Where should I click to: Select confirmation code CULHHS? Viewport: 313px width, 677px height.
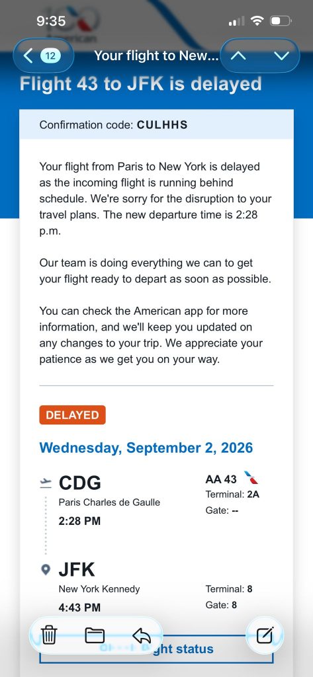coord(162,125)
